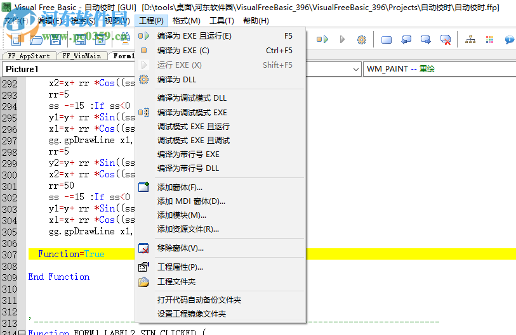Open the 工具(T) menu
516x335 pixels.
click(x=222, y=21)
